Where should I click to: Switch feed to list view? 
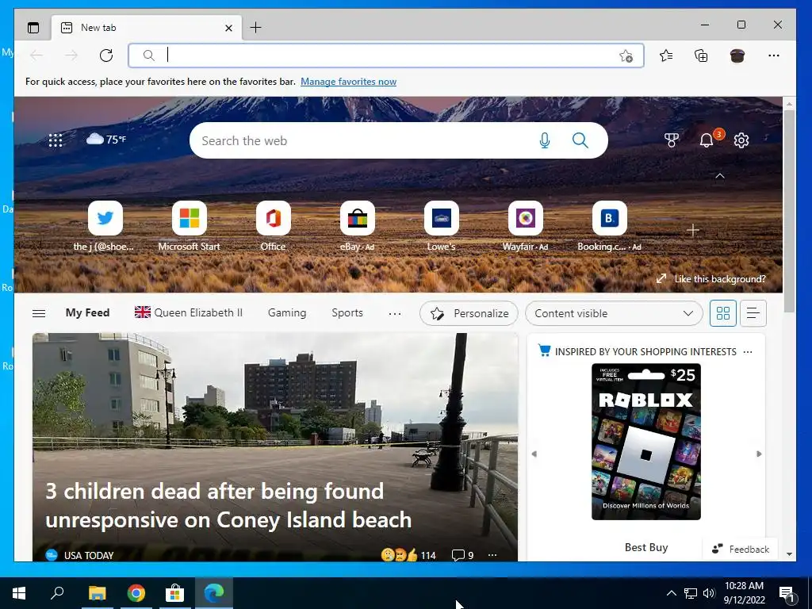click(753, 313)
